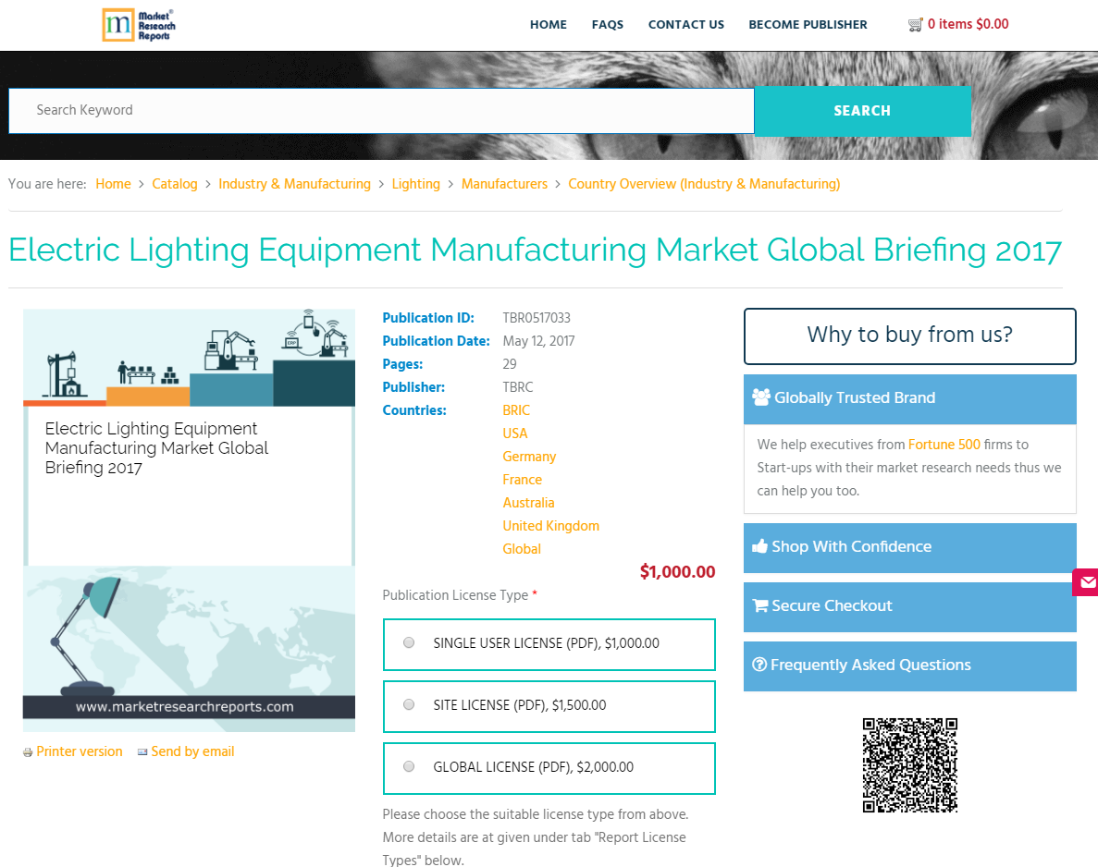1098x867 pixels.
Task: Click the Market Research Reports logo
Action: click(x=138, y=25)
